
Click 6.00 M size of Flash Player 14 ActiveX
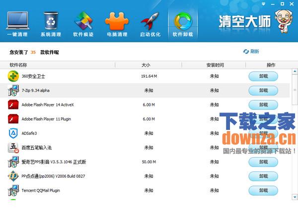(149, 105)
